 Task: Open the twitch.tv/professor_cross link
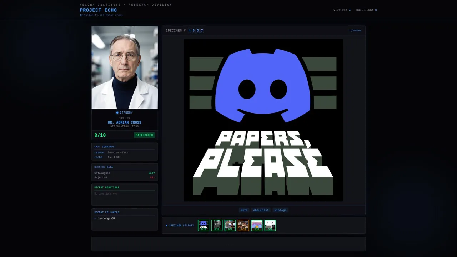(103, 15)
